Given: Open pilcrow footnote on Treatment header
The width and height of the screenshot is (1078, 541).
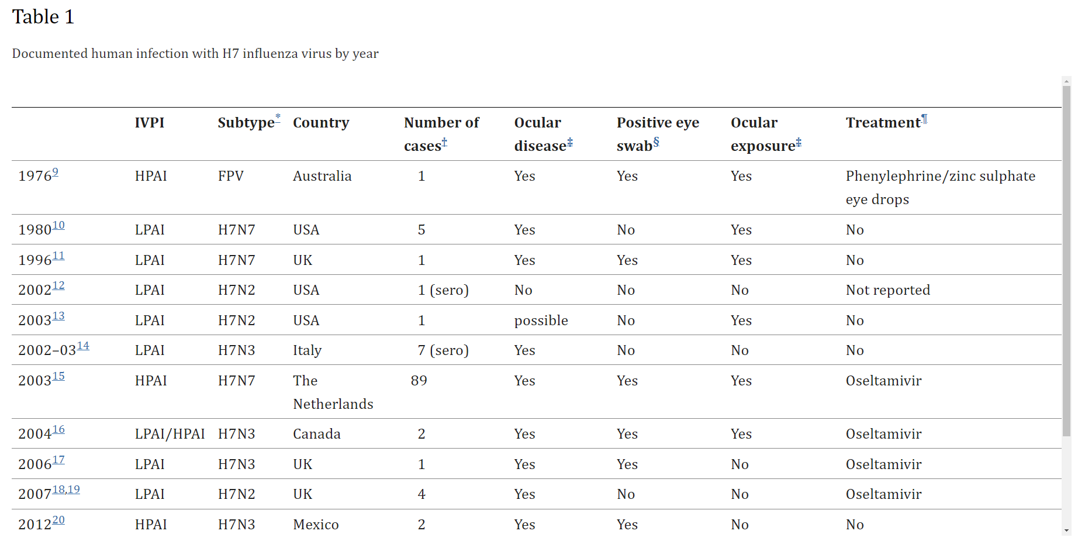Looking at the screenshot, I should point(924,119).
